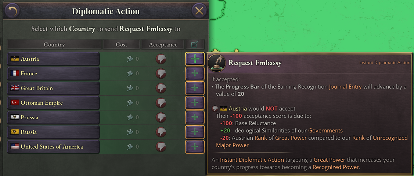The image size is (414, 176).
Task: Click the plus for United States of America
Action: tap(195, 147)
